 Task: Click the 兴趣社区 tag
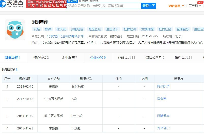coord(77,29)
